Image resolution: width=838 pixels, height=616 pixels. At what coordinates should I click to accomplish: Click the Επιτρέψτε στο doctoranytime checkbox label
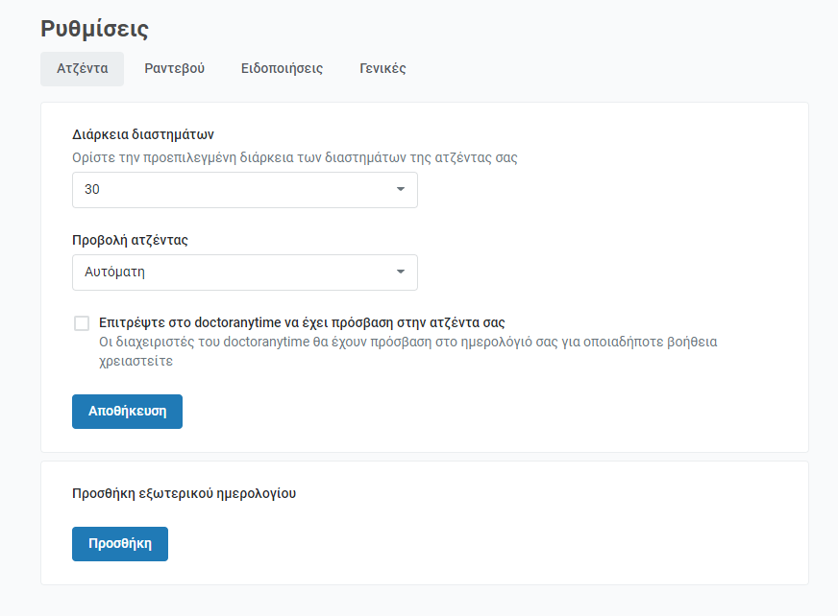(302, 323)
